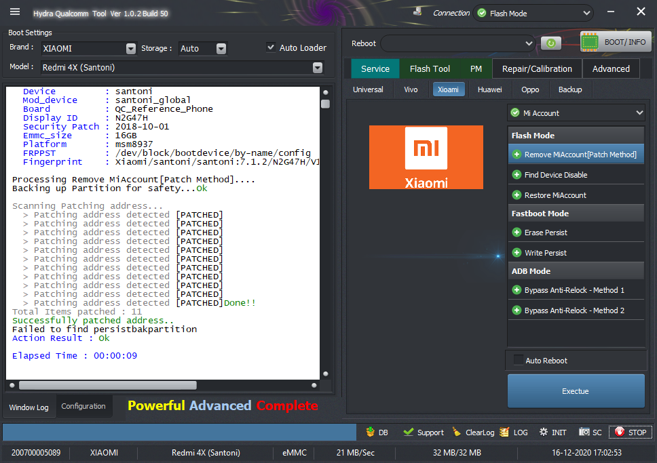Switch to the Service tab
This screenshot has width=657, height=463.
(x=375, y=68)
